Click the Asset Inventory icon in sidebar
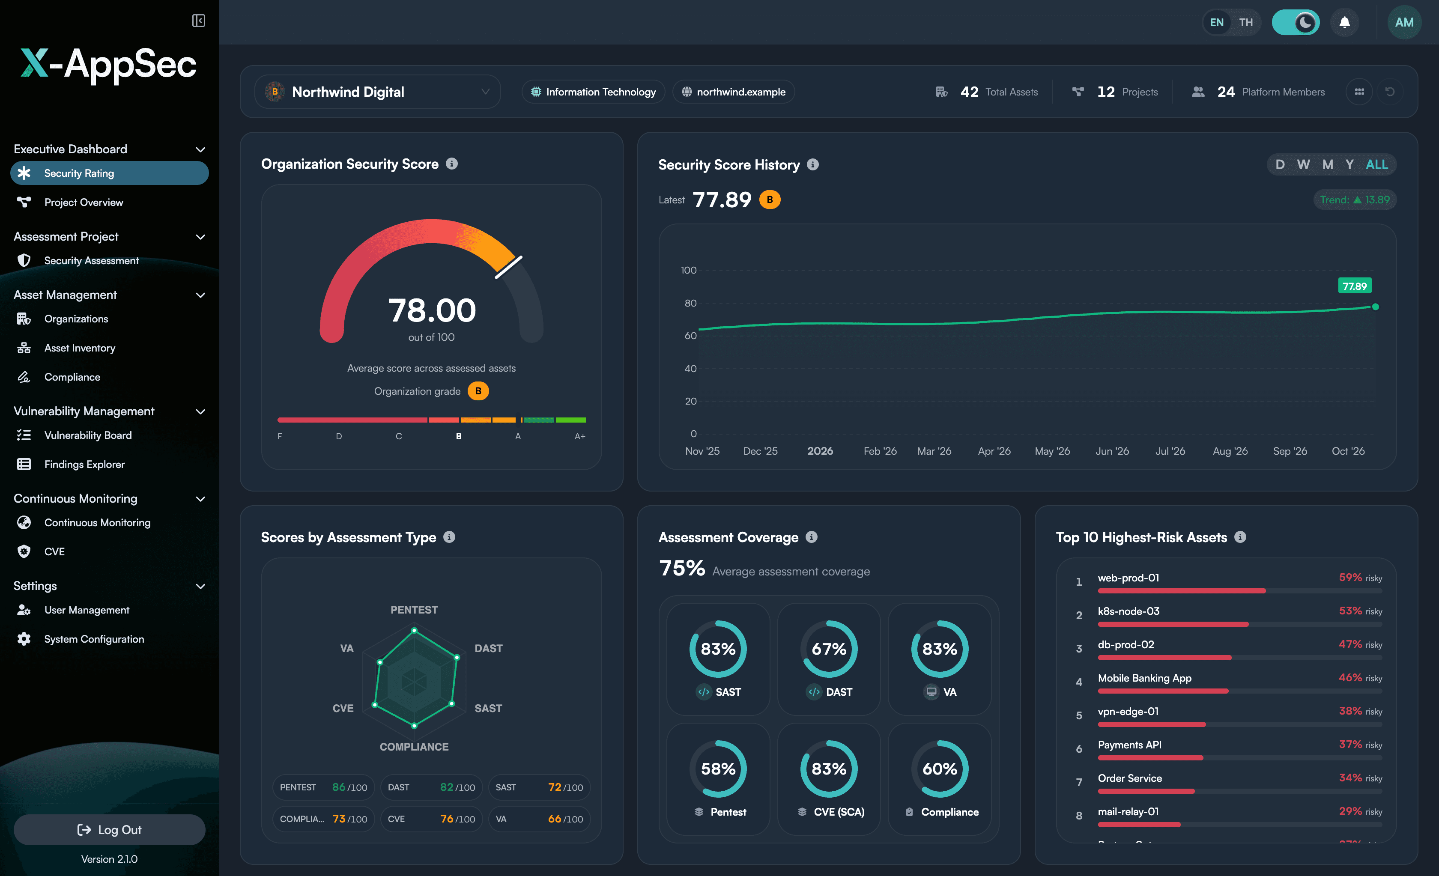 [x=24, y=349]
